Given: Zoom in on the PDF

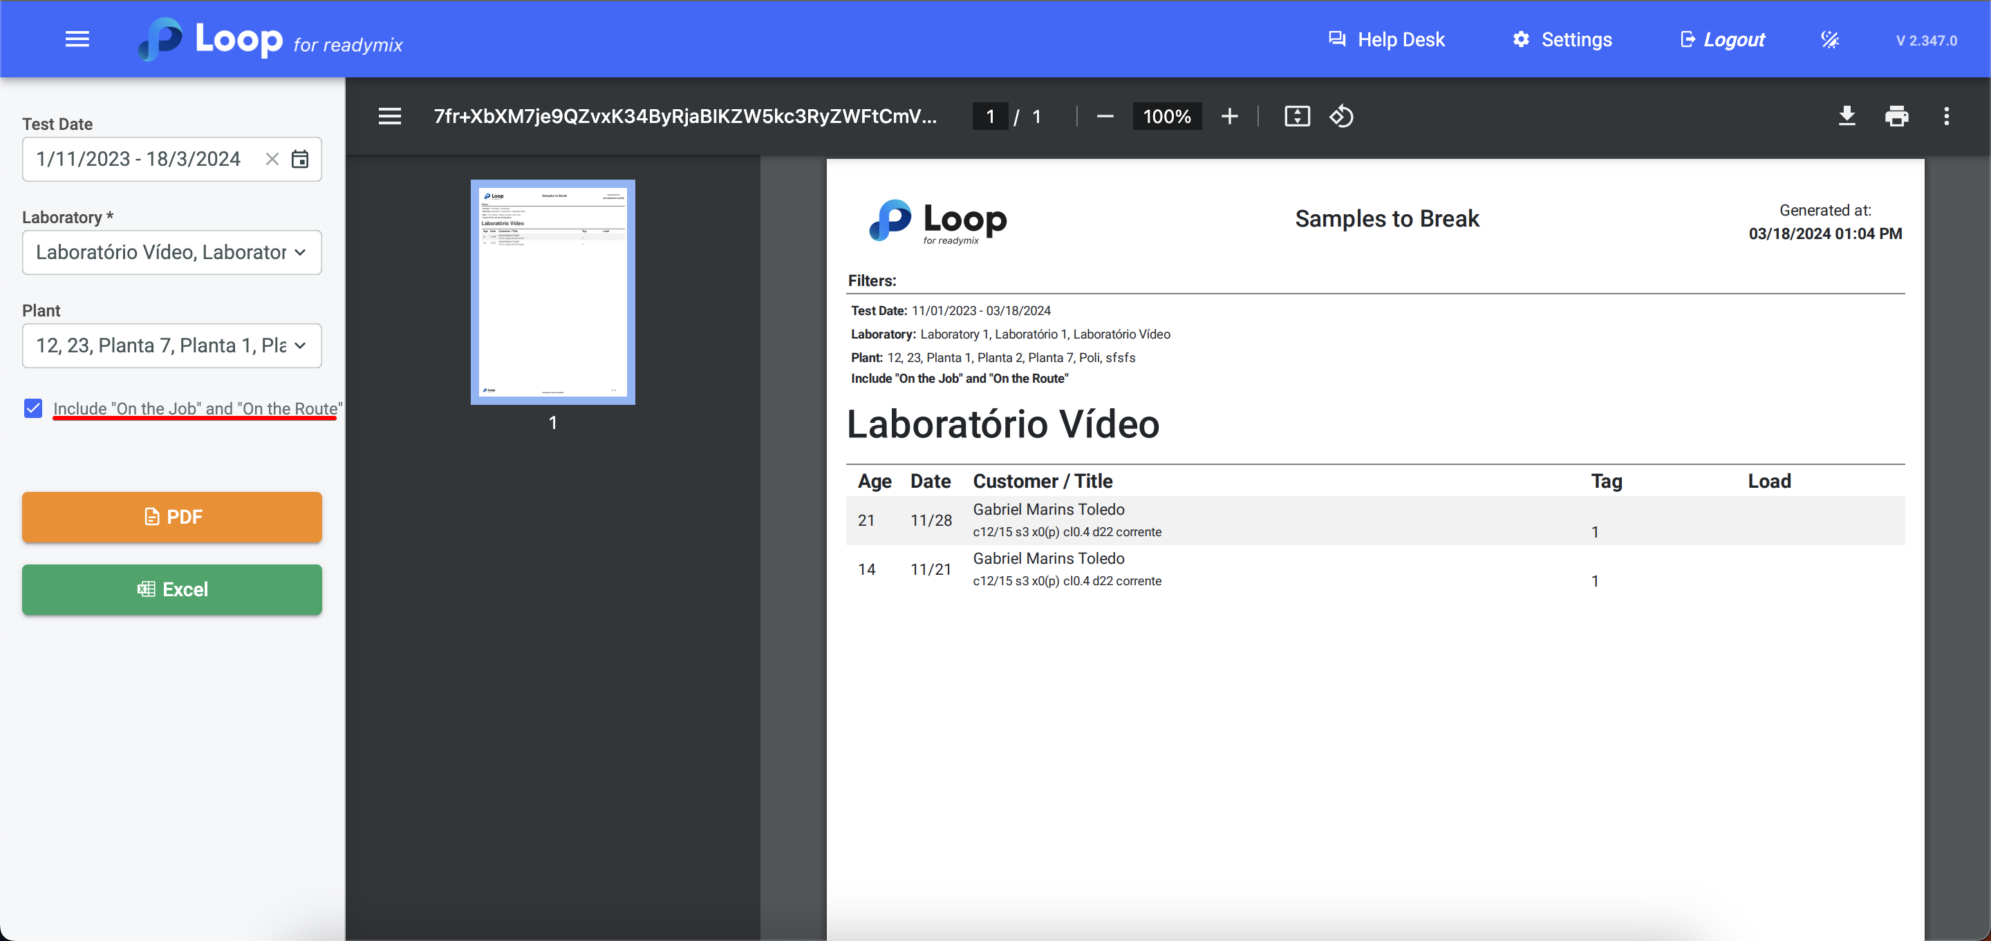Looking at the screenshot, I should pyautogui.click(x=1229, y=117).
